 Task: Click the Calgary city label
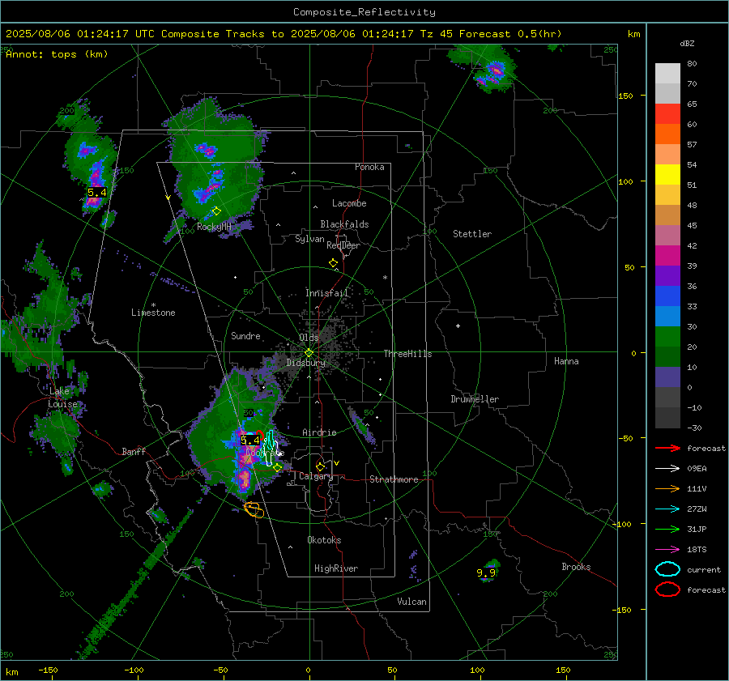point(316,476)
